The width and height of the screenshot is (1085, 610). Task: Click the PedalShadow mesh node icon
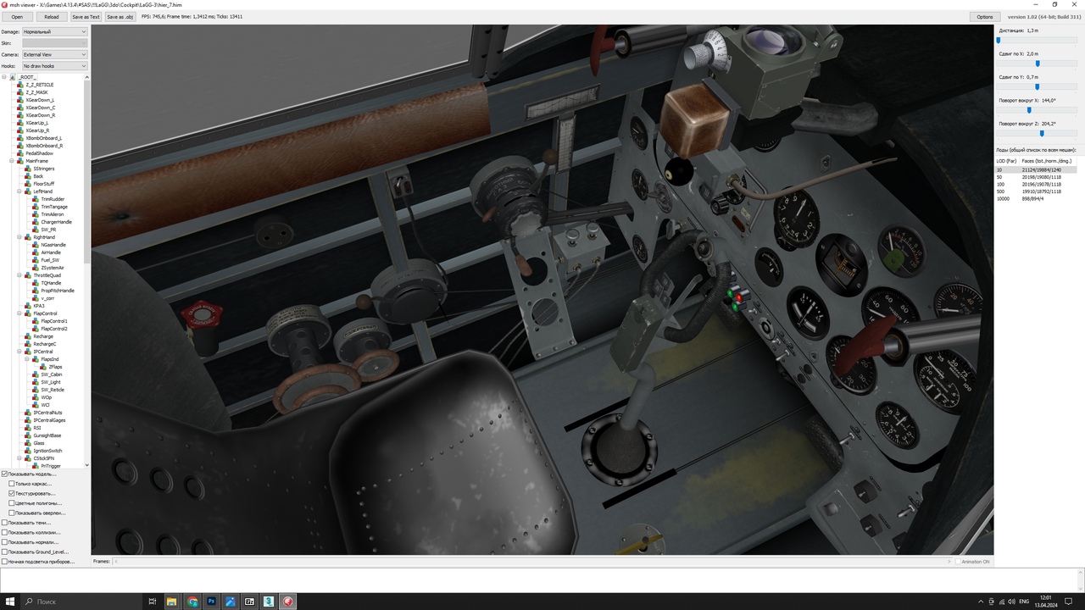pos(20,153)
